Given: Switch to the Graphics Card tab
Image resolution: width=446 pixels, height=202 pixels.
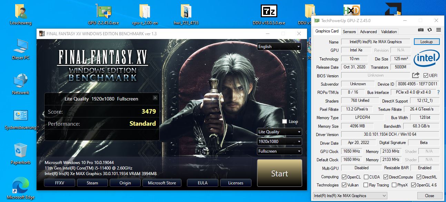Looking at the screenshot, I should pos(327,31).
